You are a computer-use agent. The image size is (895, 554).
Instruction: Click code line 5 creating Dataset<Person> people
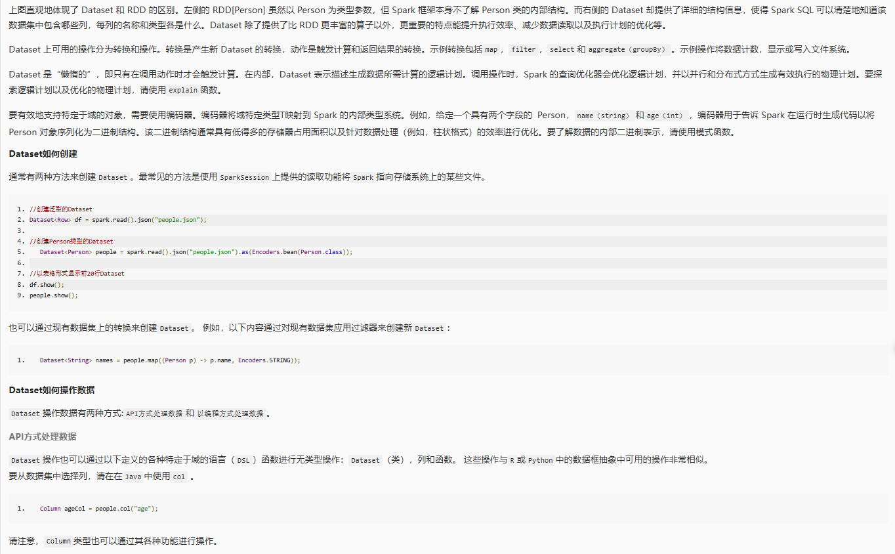[x=196, y=252]
